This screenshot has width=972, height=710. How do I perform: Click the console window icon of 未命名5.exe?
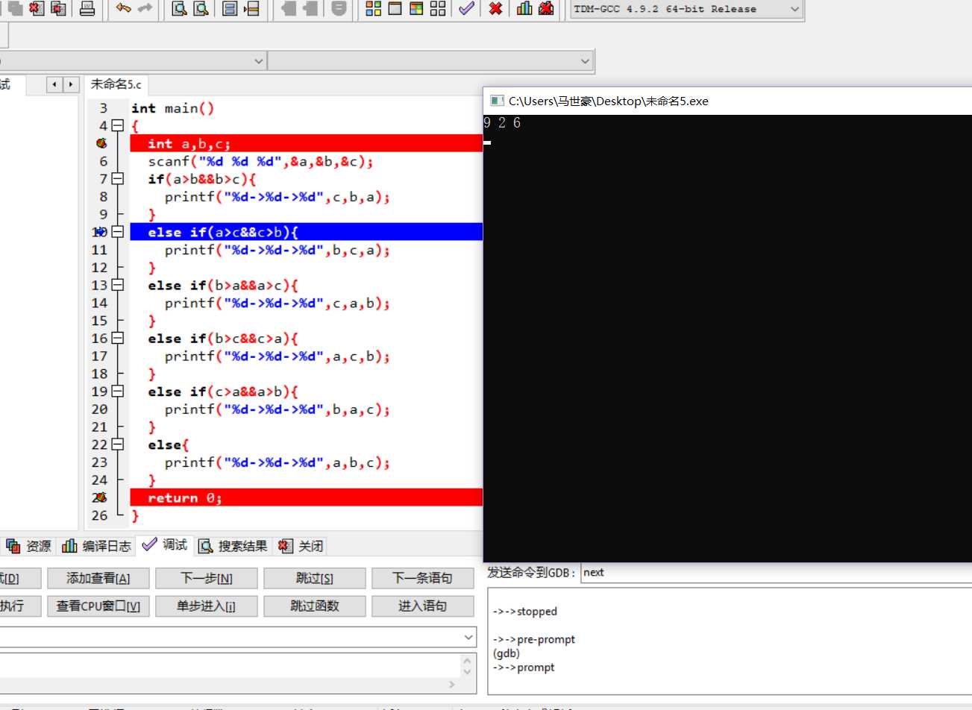[497, 101]
